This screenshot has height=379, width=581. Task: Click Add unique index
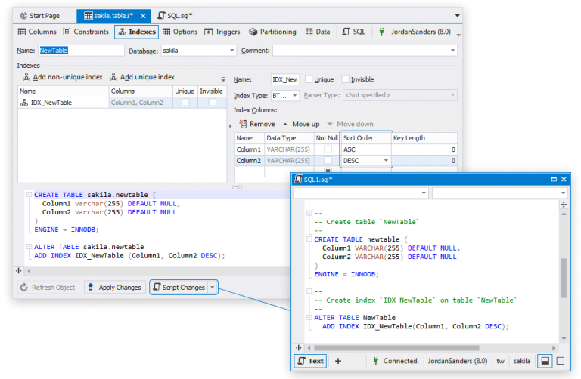click(142, 77)
